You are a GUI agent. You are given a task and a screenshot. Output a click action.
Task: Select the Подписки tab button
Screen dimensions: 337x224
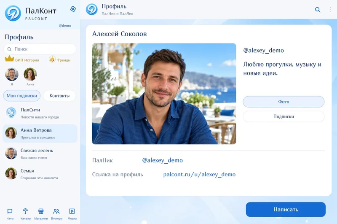284,116
